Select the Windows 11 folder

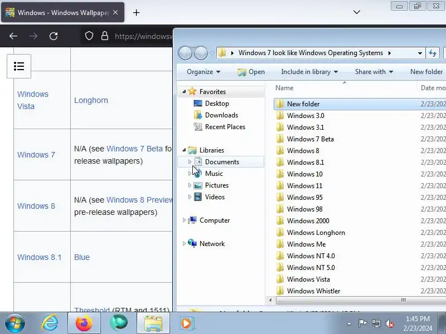(x=304, y=186)
